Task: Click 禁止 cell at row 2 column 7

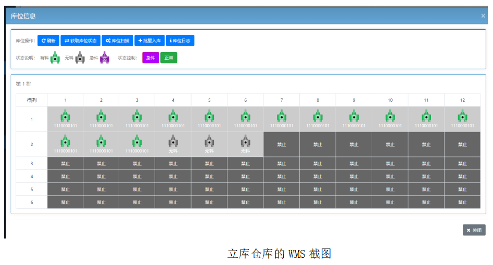Action: (281, 144)
